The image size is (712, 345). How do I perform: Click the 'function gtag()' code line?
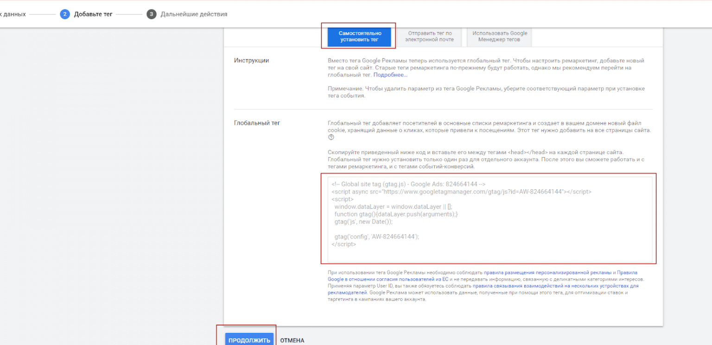point(396,214)
